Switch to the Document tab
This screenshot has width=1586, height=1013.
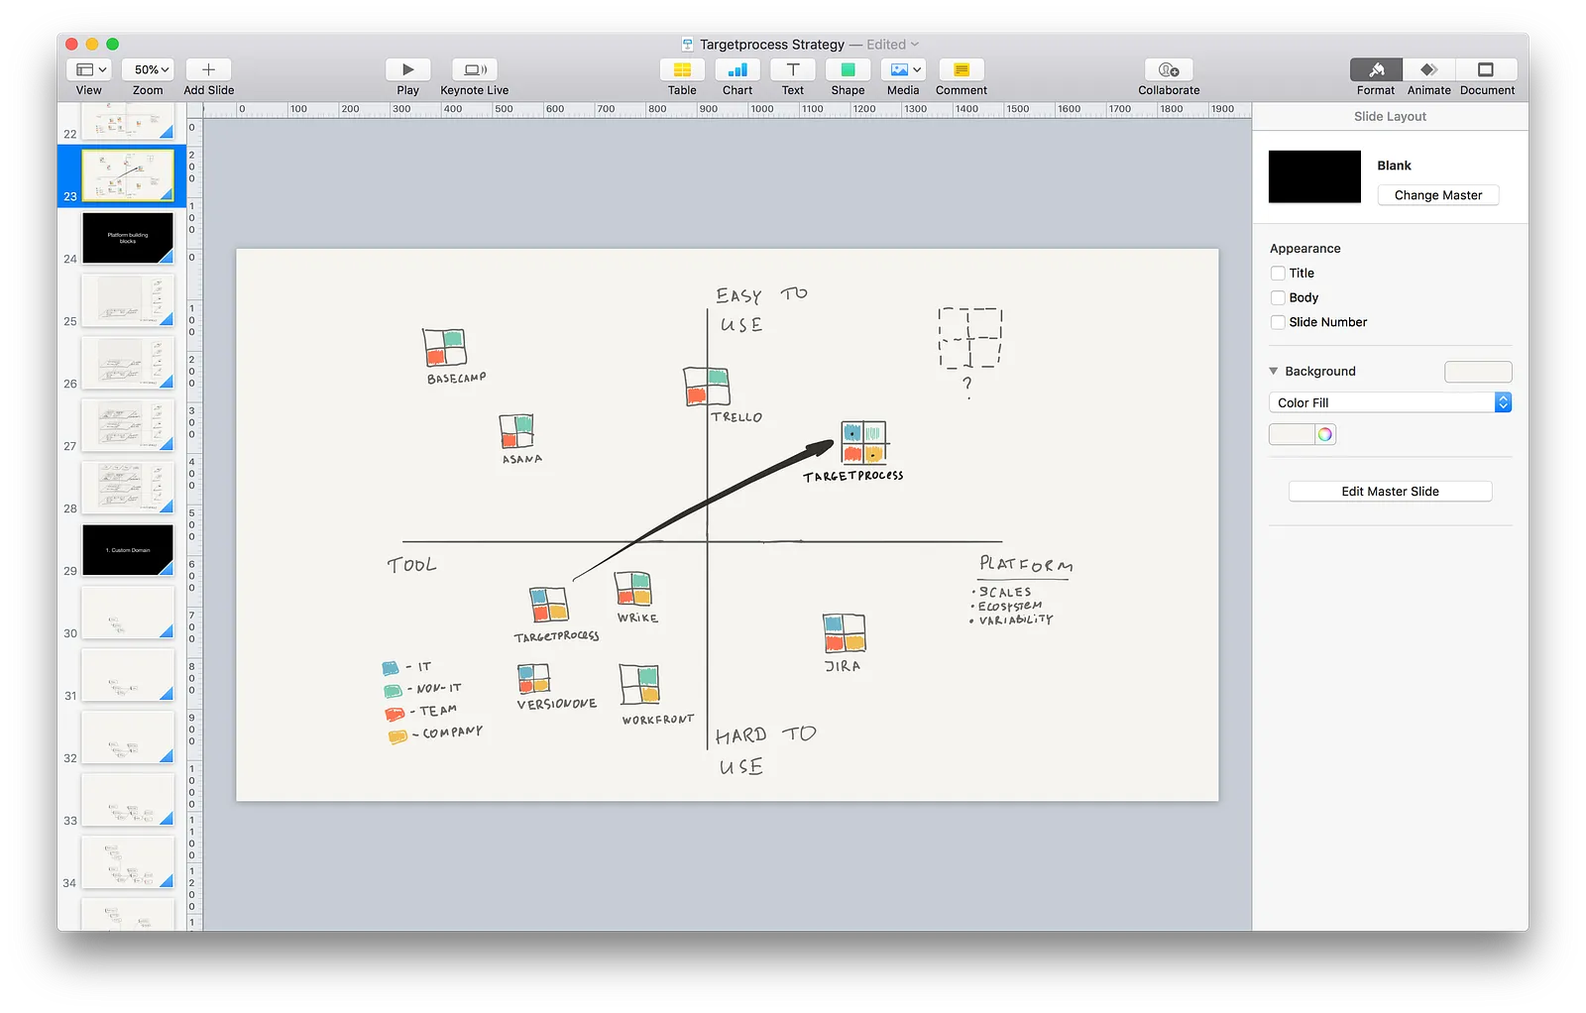[x=1486, y=69]
